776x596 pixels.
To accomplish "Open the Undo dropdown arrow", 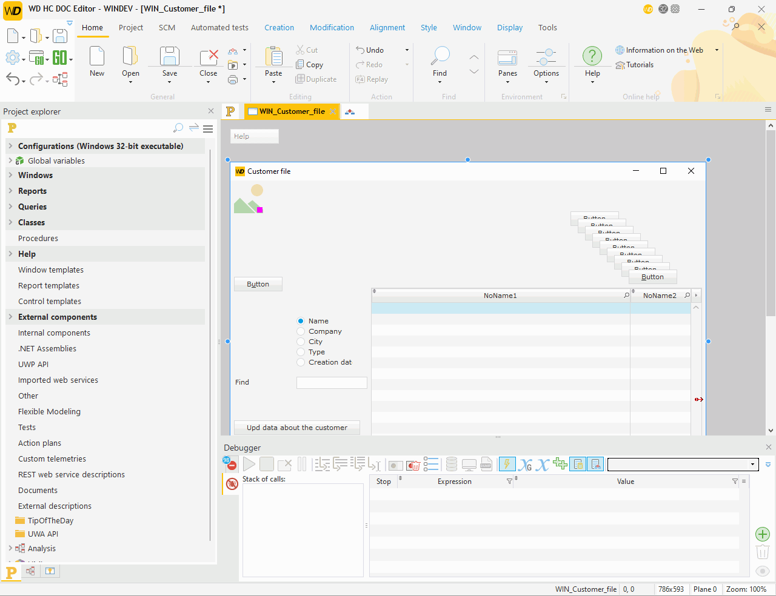I will coord(407,50).
